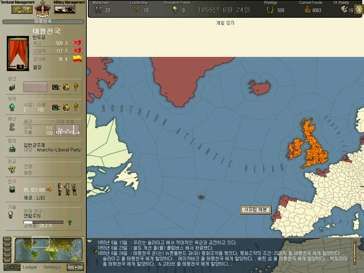This screenshot has height=273, width=364.
Task: Zoom in with the plus button
Action: pyautogui.click(x=75, y=267)
